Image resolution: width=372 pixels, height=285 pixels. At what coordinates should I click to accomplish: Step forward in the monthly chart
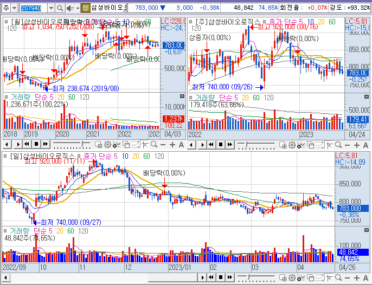(18, 144)
